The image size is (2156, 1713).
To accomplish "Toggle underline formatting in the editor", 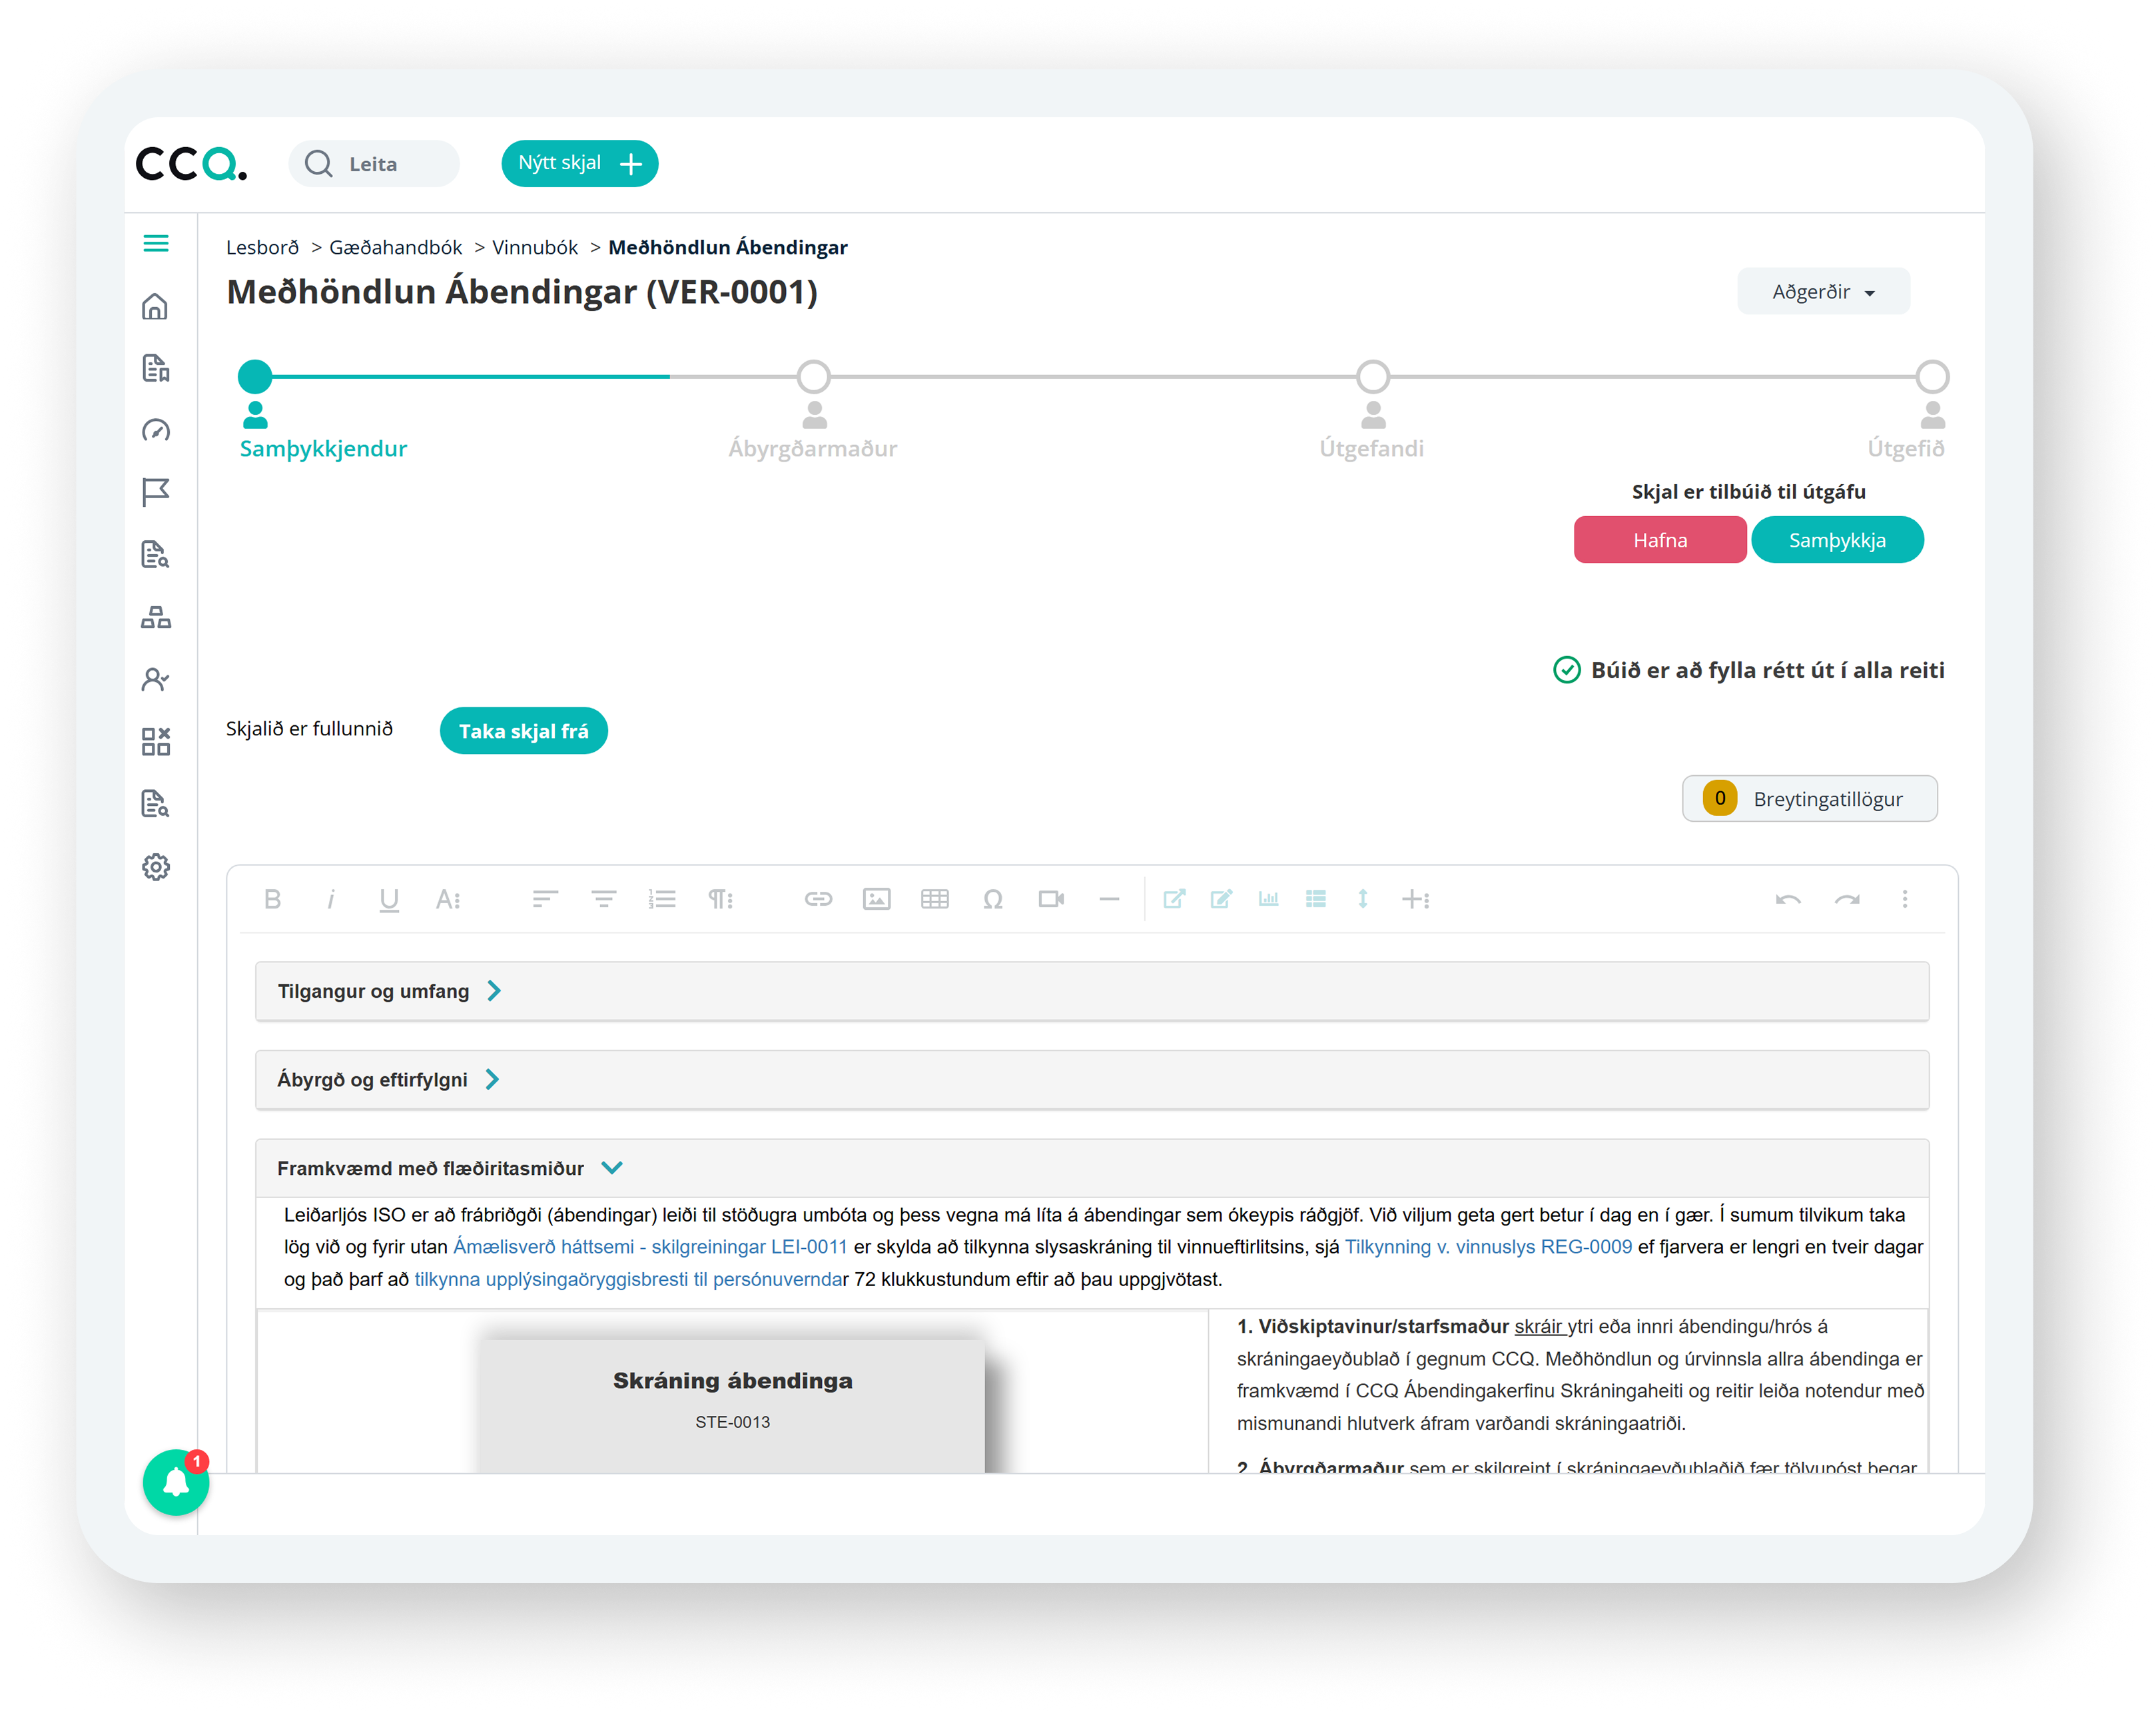I will click(389, 899).
